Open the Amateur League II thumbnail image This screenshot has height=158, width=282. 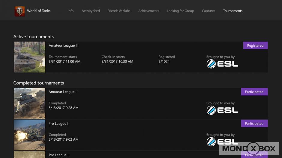coord(29,103)
